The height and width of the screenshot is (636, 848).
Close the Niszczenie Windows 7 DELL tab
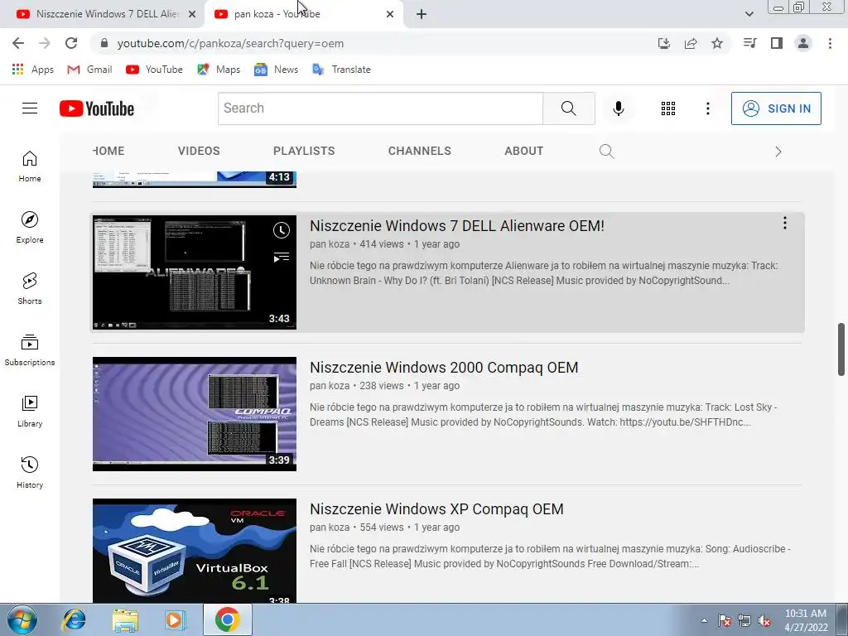tap(192, 14)
